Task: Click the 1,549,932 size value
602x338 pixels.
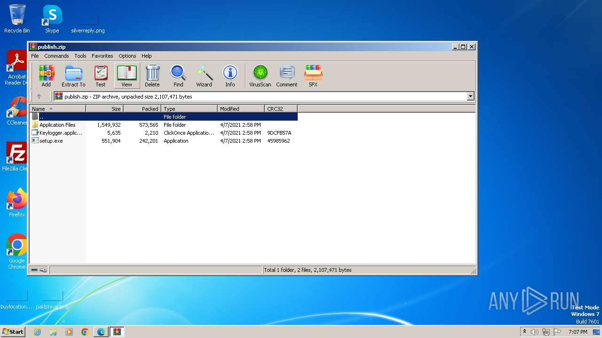Action: (x=109, y=125)
